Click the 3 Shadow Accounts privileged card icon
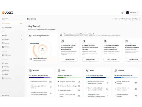The height and width of the screenshot is (107, 142). 105,41
